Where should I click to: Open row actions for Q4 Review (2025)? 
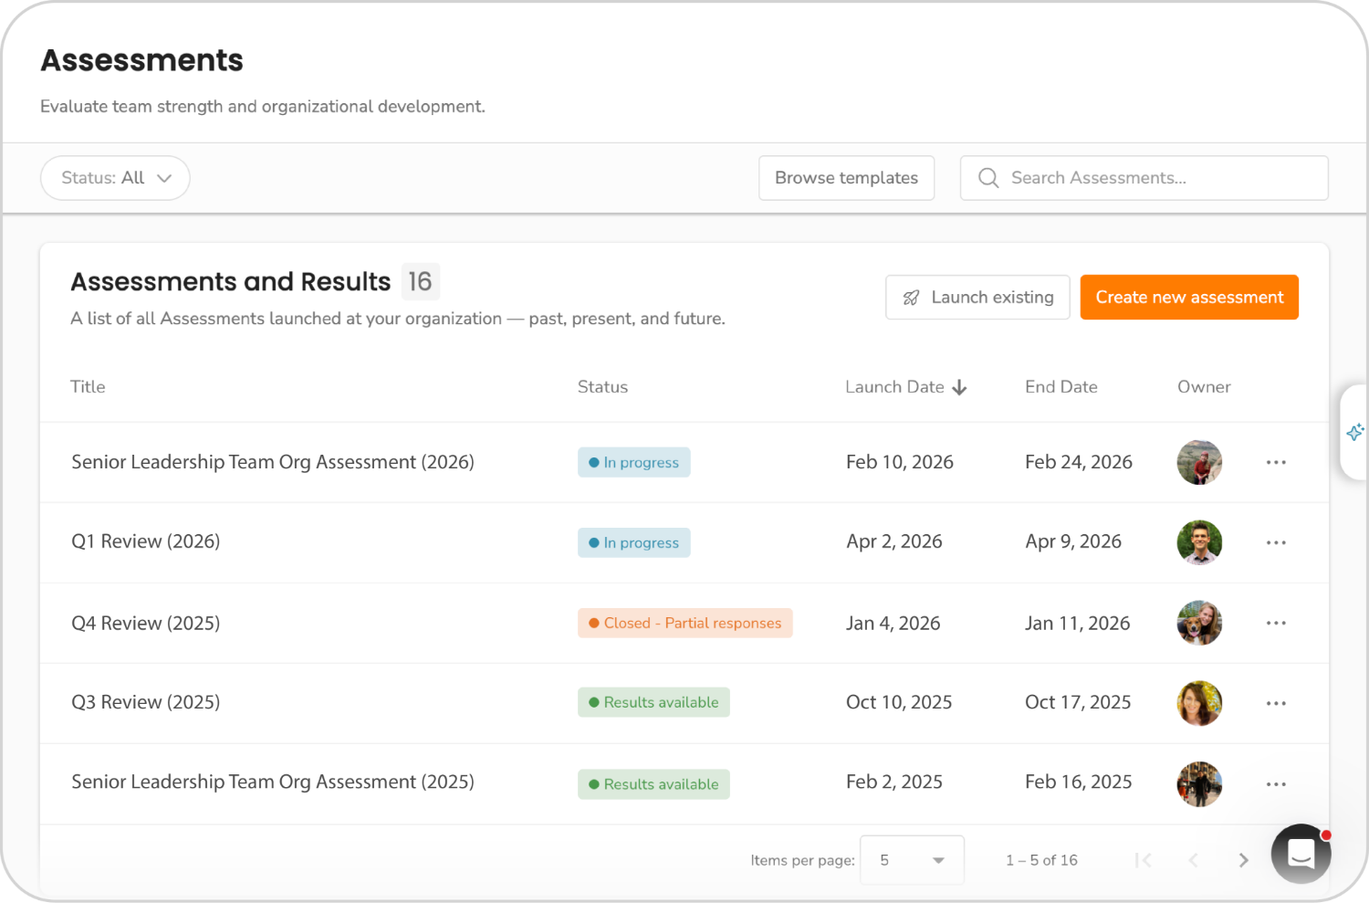tap(1276, 623)
